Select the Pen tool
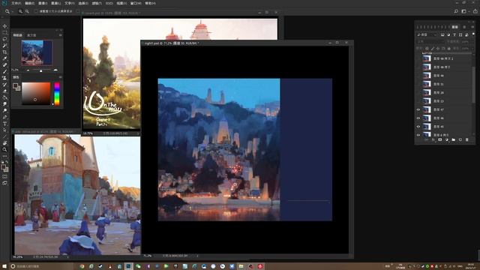 pos(5,117)
